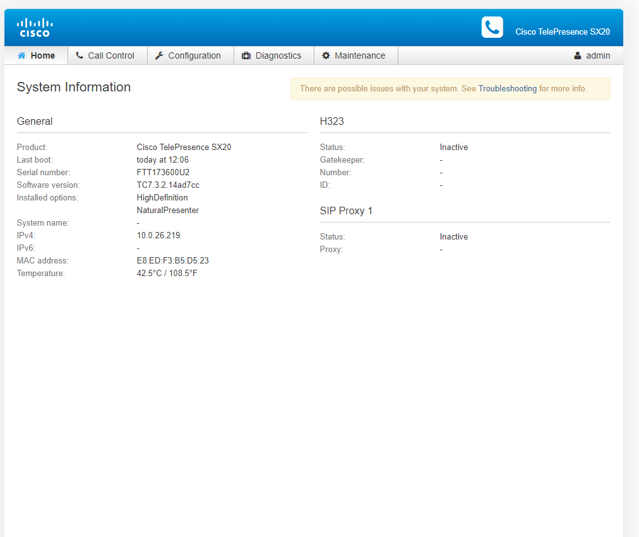Image resolution: width=639 pixels, height=537 pixels.
Task: Click the System Information heading
Action: pos(74,87)
